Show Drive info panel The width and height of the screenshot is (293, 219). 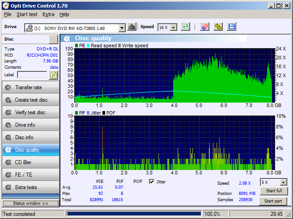pos(31,125)
